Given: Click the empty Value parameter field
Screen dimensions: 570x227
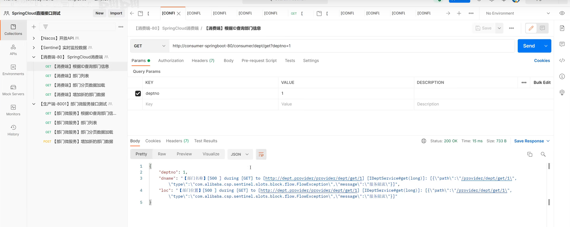Looking at the screenshot, I should [x=346, y=104].
